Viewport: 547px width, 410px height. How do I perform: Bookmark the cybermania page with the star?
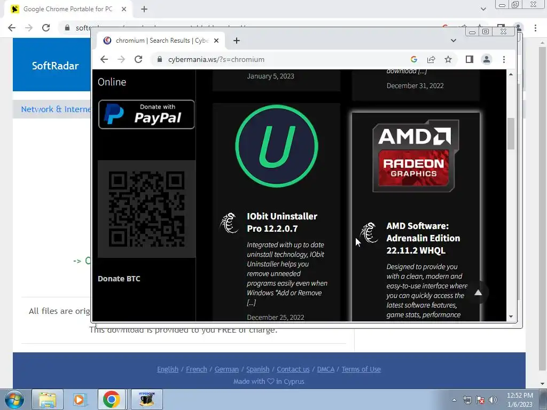448,59
